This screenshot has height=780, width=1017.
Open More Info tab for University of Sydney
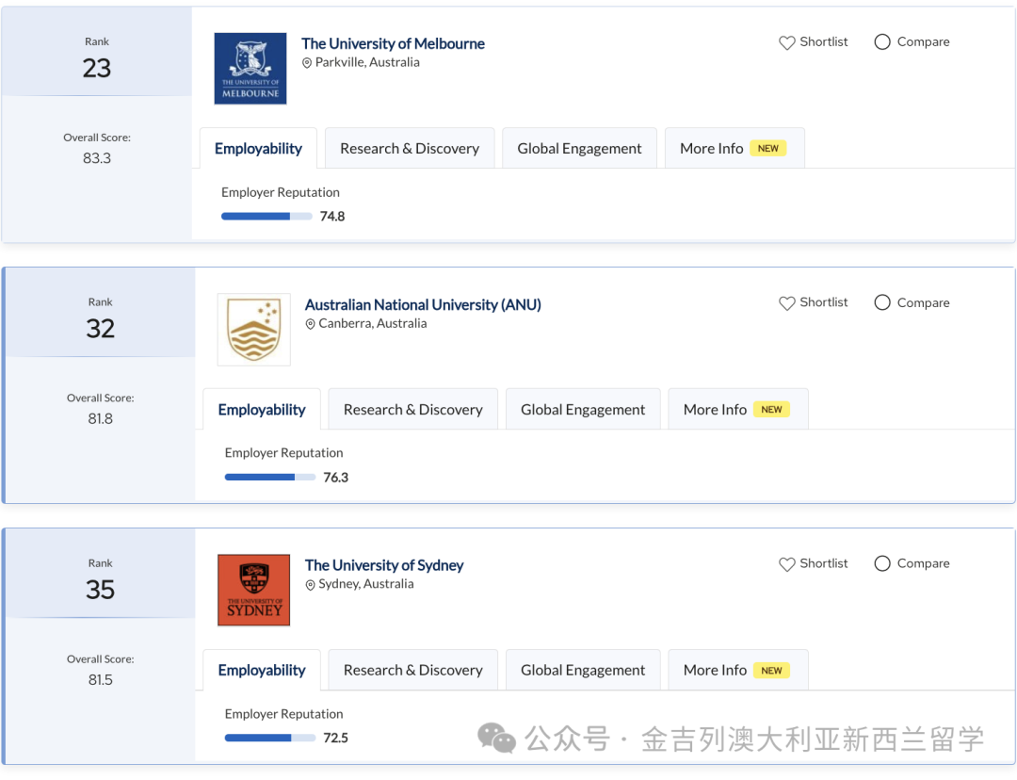[737, 671]
